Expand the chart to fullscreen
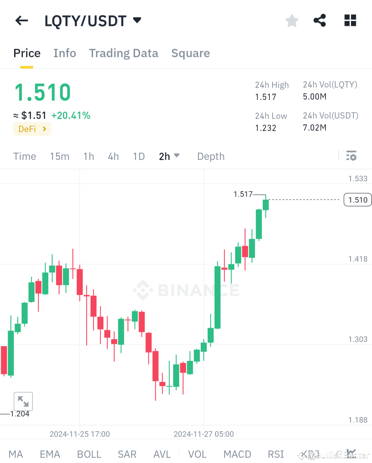The height and width of the screenshot is (463, 372). [23, 401]
